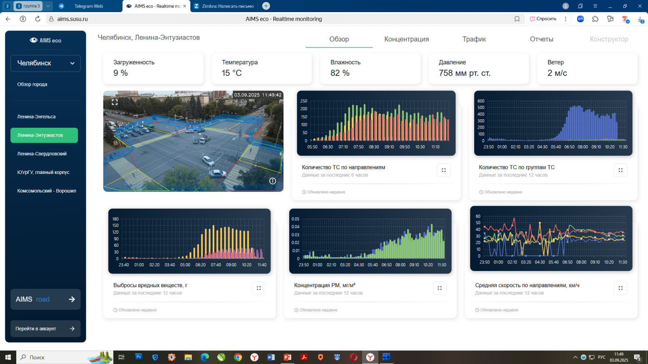The image size is (648, 364).
Task: Select 'Ленина-Энтузиастов' intersection
Action: point(44,135)
